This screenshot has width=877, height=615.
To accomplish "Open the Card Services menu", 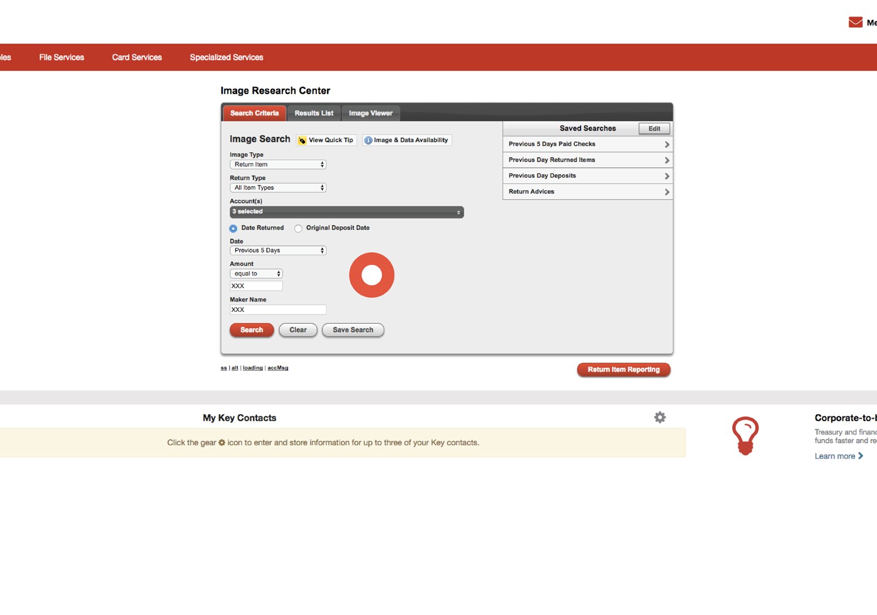I will point(136,57).
